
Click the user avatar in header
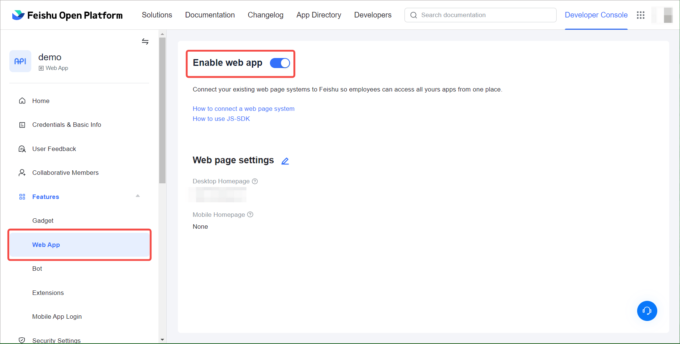[x=662, y=15]
